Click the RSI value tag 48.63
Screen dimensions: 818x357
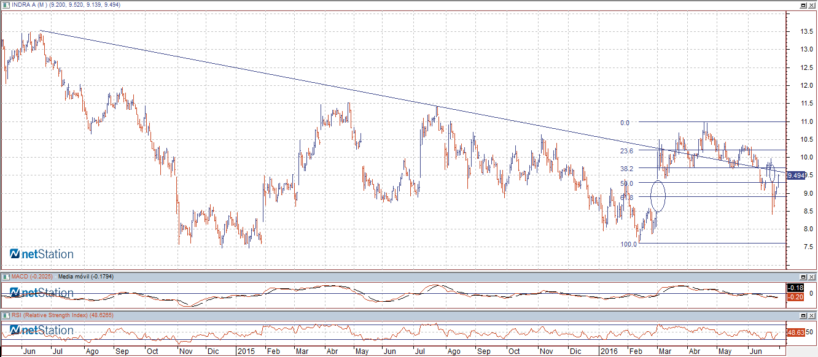797,332
